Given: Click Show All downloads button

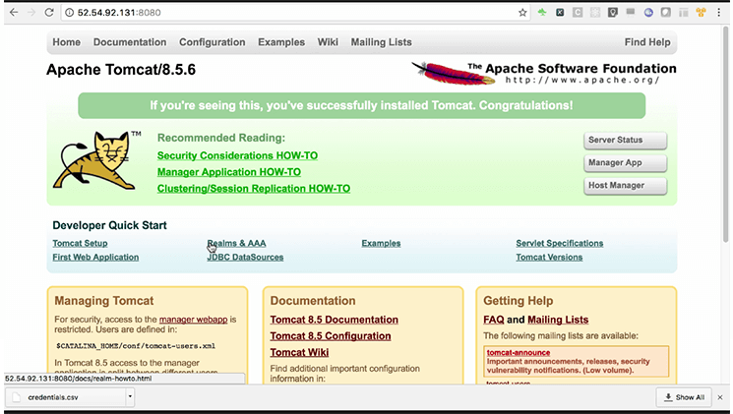Looking at the screenshot, I should pyautogui.click(x=684, y=397).
